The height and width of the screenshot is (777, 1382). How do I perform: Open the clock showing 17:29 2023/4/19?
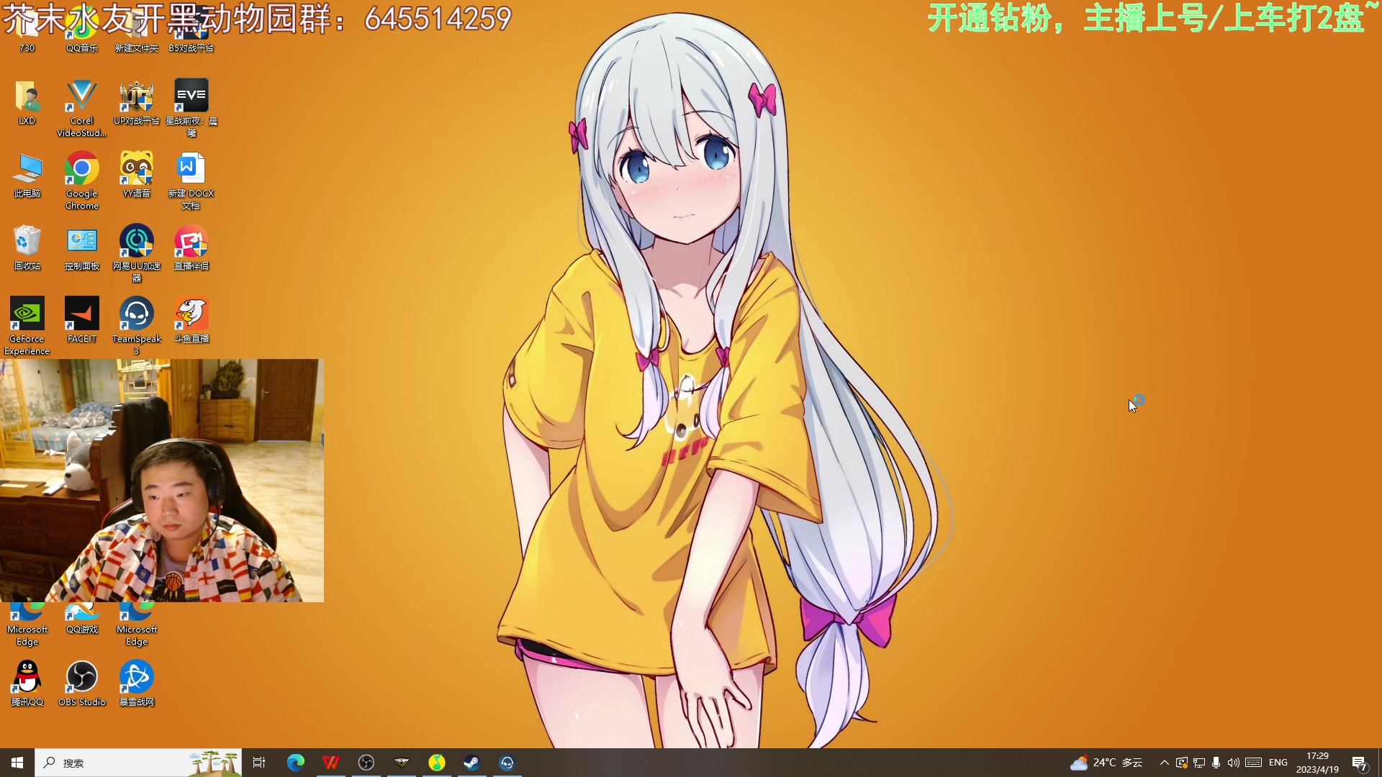click(x=1317, y=763)
